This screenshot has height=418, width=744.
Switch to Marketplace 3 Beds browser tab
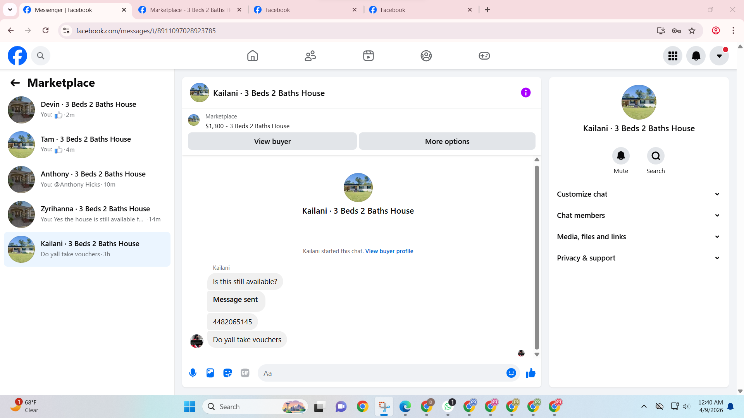coord(190,10)
